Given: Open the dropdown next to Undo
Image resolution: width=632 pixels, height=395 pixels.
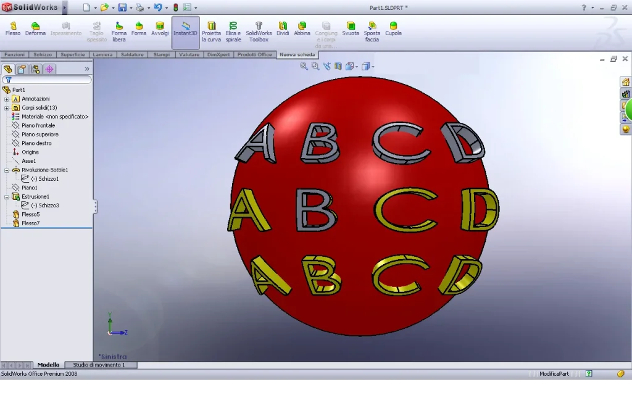Looking at the screenshot, I should point(167,7).
